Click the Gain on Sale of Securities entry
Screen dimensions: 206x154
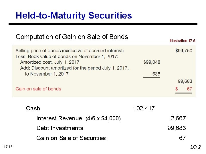click(x=71, y=138)
